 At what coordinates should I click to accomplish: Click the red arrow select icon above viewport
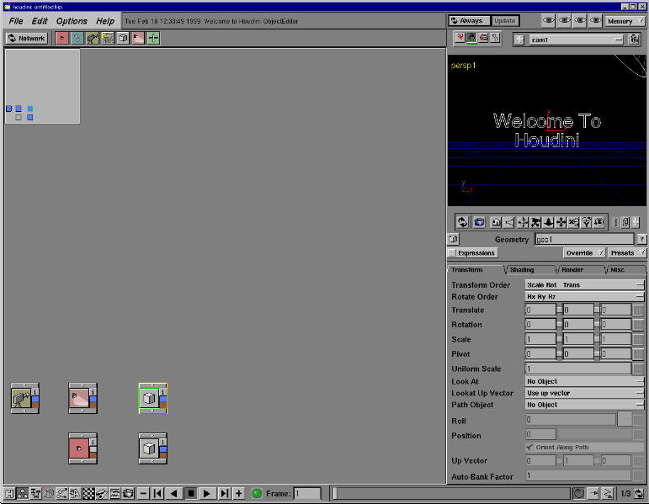click(x=460, y=38)
